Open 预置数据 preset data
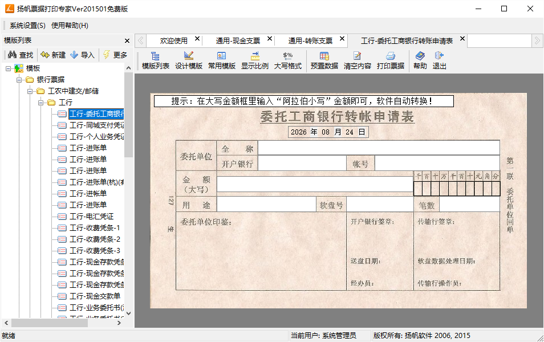 coord(324,60)
